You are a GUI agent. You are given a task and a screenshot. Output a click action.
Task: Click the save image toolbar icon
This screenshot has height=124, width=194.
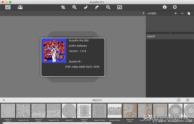click(20, 7)
